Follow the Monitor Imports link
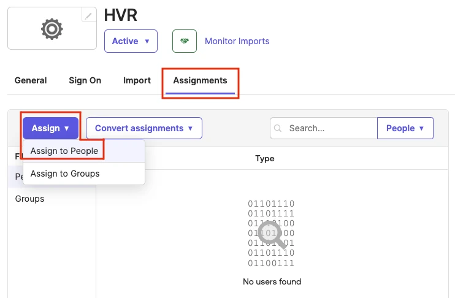Image resolution: width=455 pixels, height=298 pixels. pos(237,41)
